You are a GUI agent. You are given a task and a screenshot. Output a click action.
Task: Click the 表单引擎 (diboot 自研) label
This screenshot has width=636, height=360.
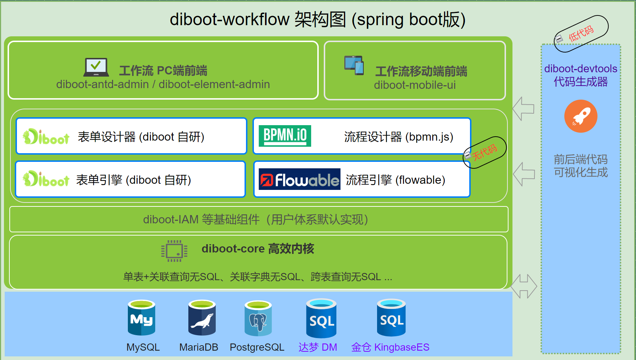tap(134, 180)
